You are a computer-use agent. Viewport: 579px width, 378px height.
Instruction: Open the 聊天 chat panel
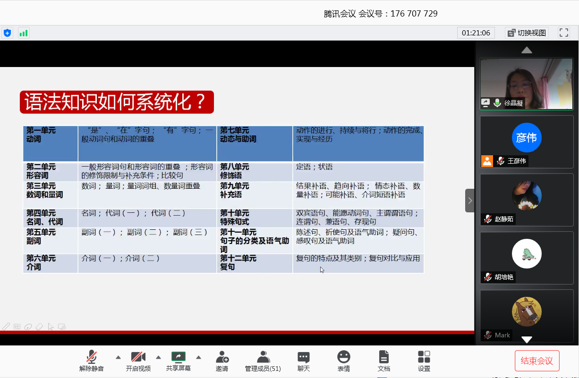pos(303,361)
